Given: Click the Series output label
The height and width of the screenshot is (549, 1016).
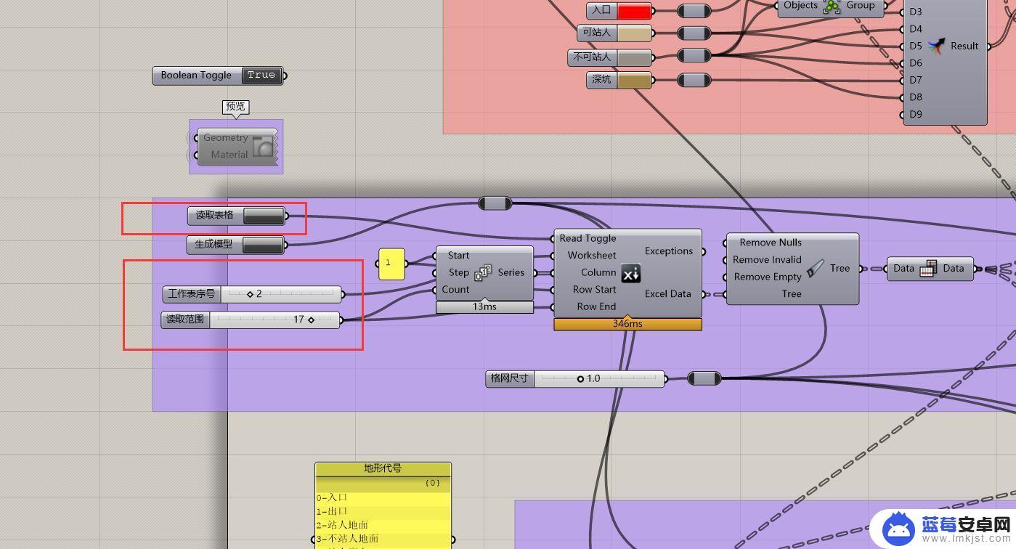Looking at the screenshot, I should tap(511, 272).
